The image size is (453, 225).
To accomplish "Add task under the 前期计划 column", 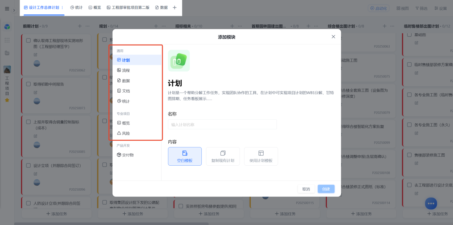I will [57, 214].
